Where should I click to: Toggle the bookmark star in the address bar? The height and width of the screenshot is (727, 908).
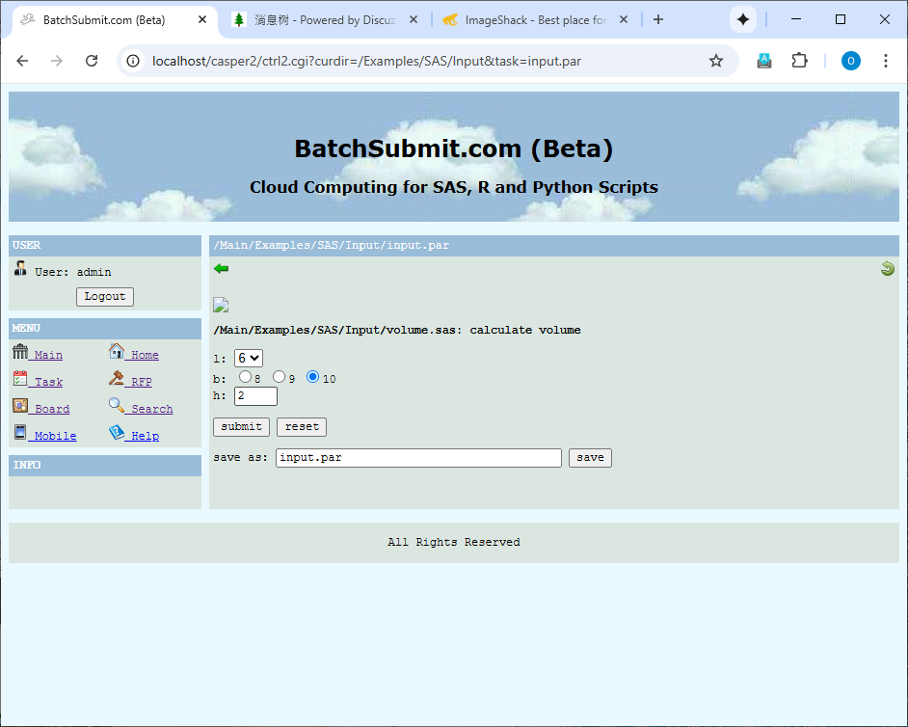[716, 60]
